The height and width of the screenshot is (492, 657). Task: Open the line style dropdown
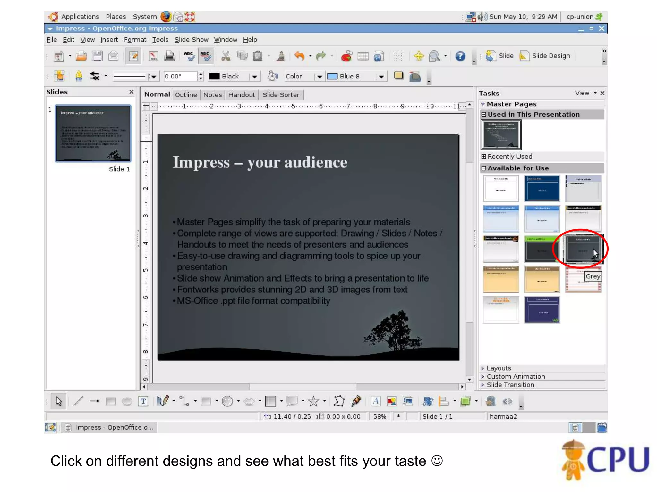click(x=154, y=77)
